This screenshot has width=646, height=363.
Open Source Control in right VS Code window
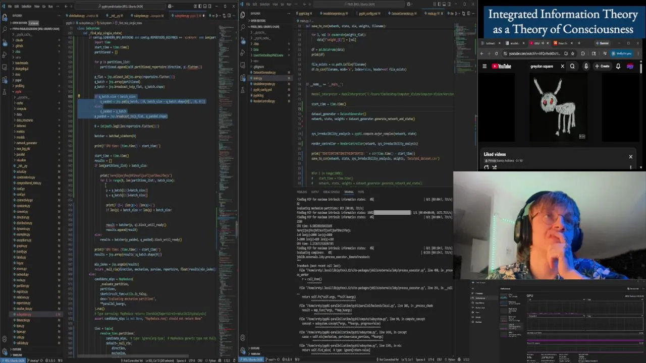(243, 39)
